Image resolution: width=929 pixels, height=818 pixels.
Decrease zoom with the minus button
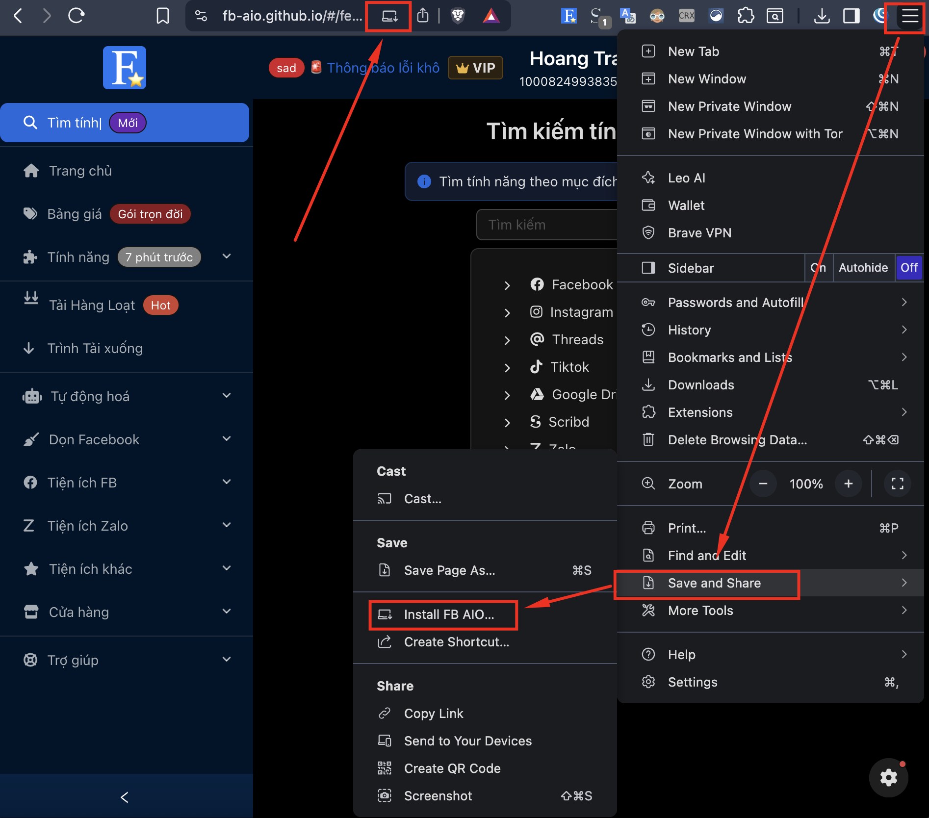click(763, 484)
